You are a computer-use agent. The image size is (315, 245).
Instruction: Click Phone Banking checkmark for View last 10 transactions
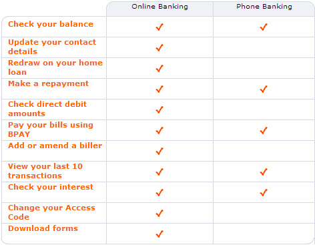pyautogui.click(x=264, y=172)
